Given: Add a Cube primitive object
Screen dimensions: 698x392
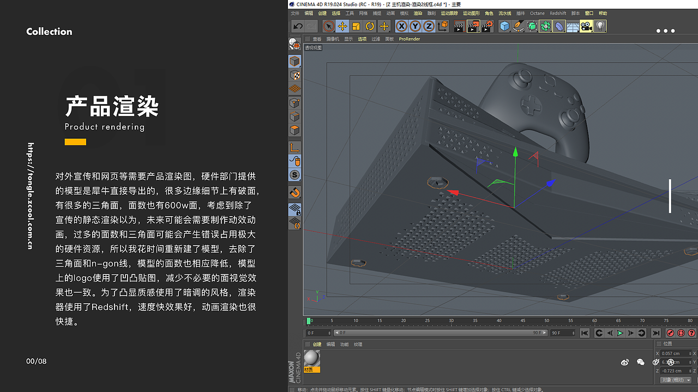Looking at the screenshot, I should [504, 26].
